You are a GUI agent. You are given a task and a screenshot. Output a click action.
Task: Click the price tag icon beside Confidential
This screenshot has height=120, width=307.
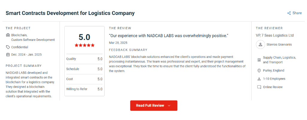8,47
